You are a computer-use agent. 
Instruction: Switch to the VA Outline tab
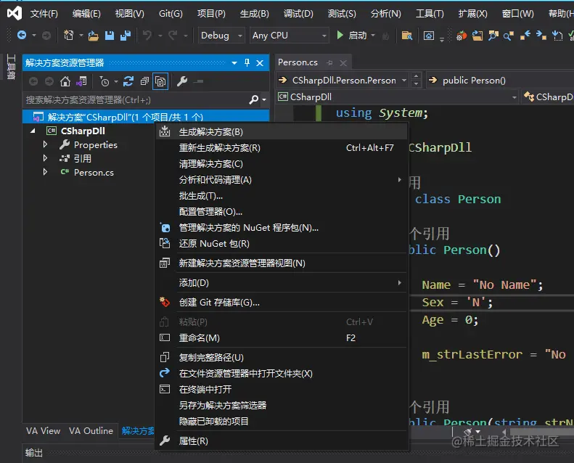91,431
